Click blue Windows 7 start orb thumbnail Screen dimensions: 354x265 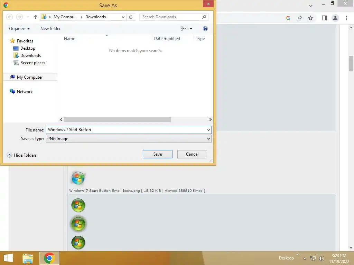78,178
